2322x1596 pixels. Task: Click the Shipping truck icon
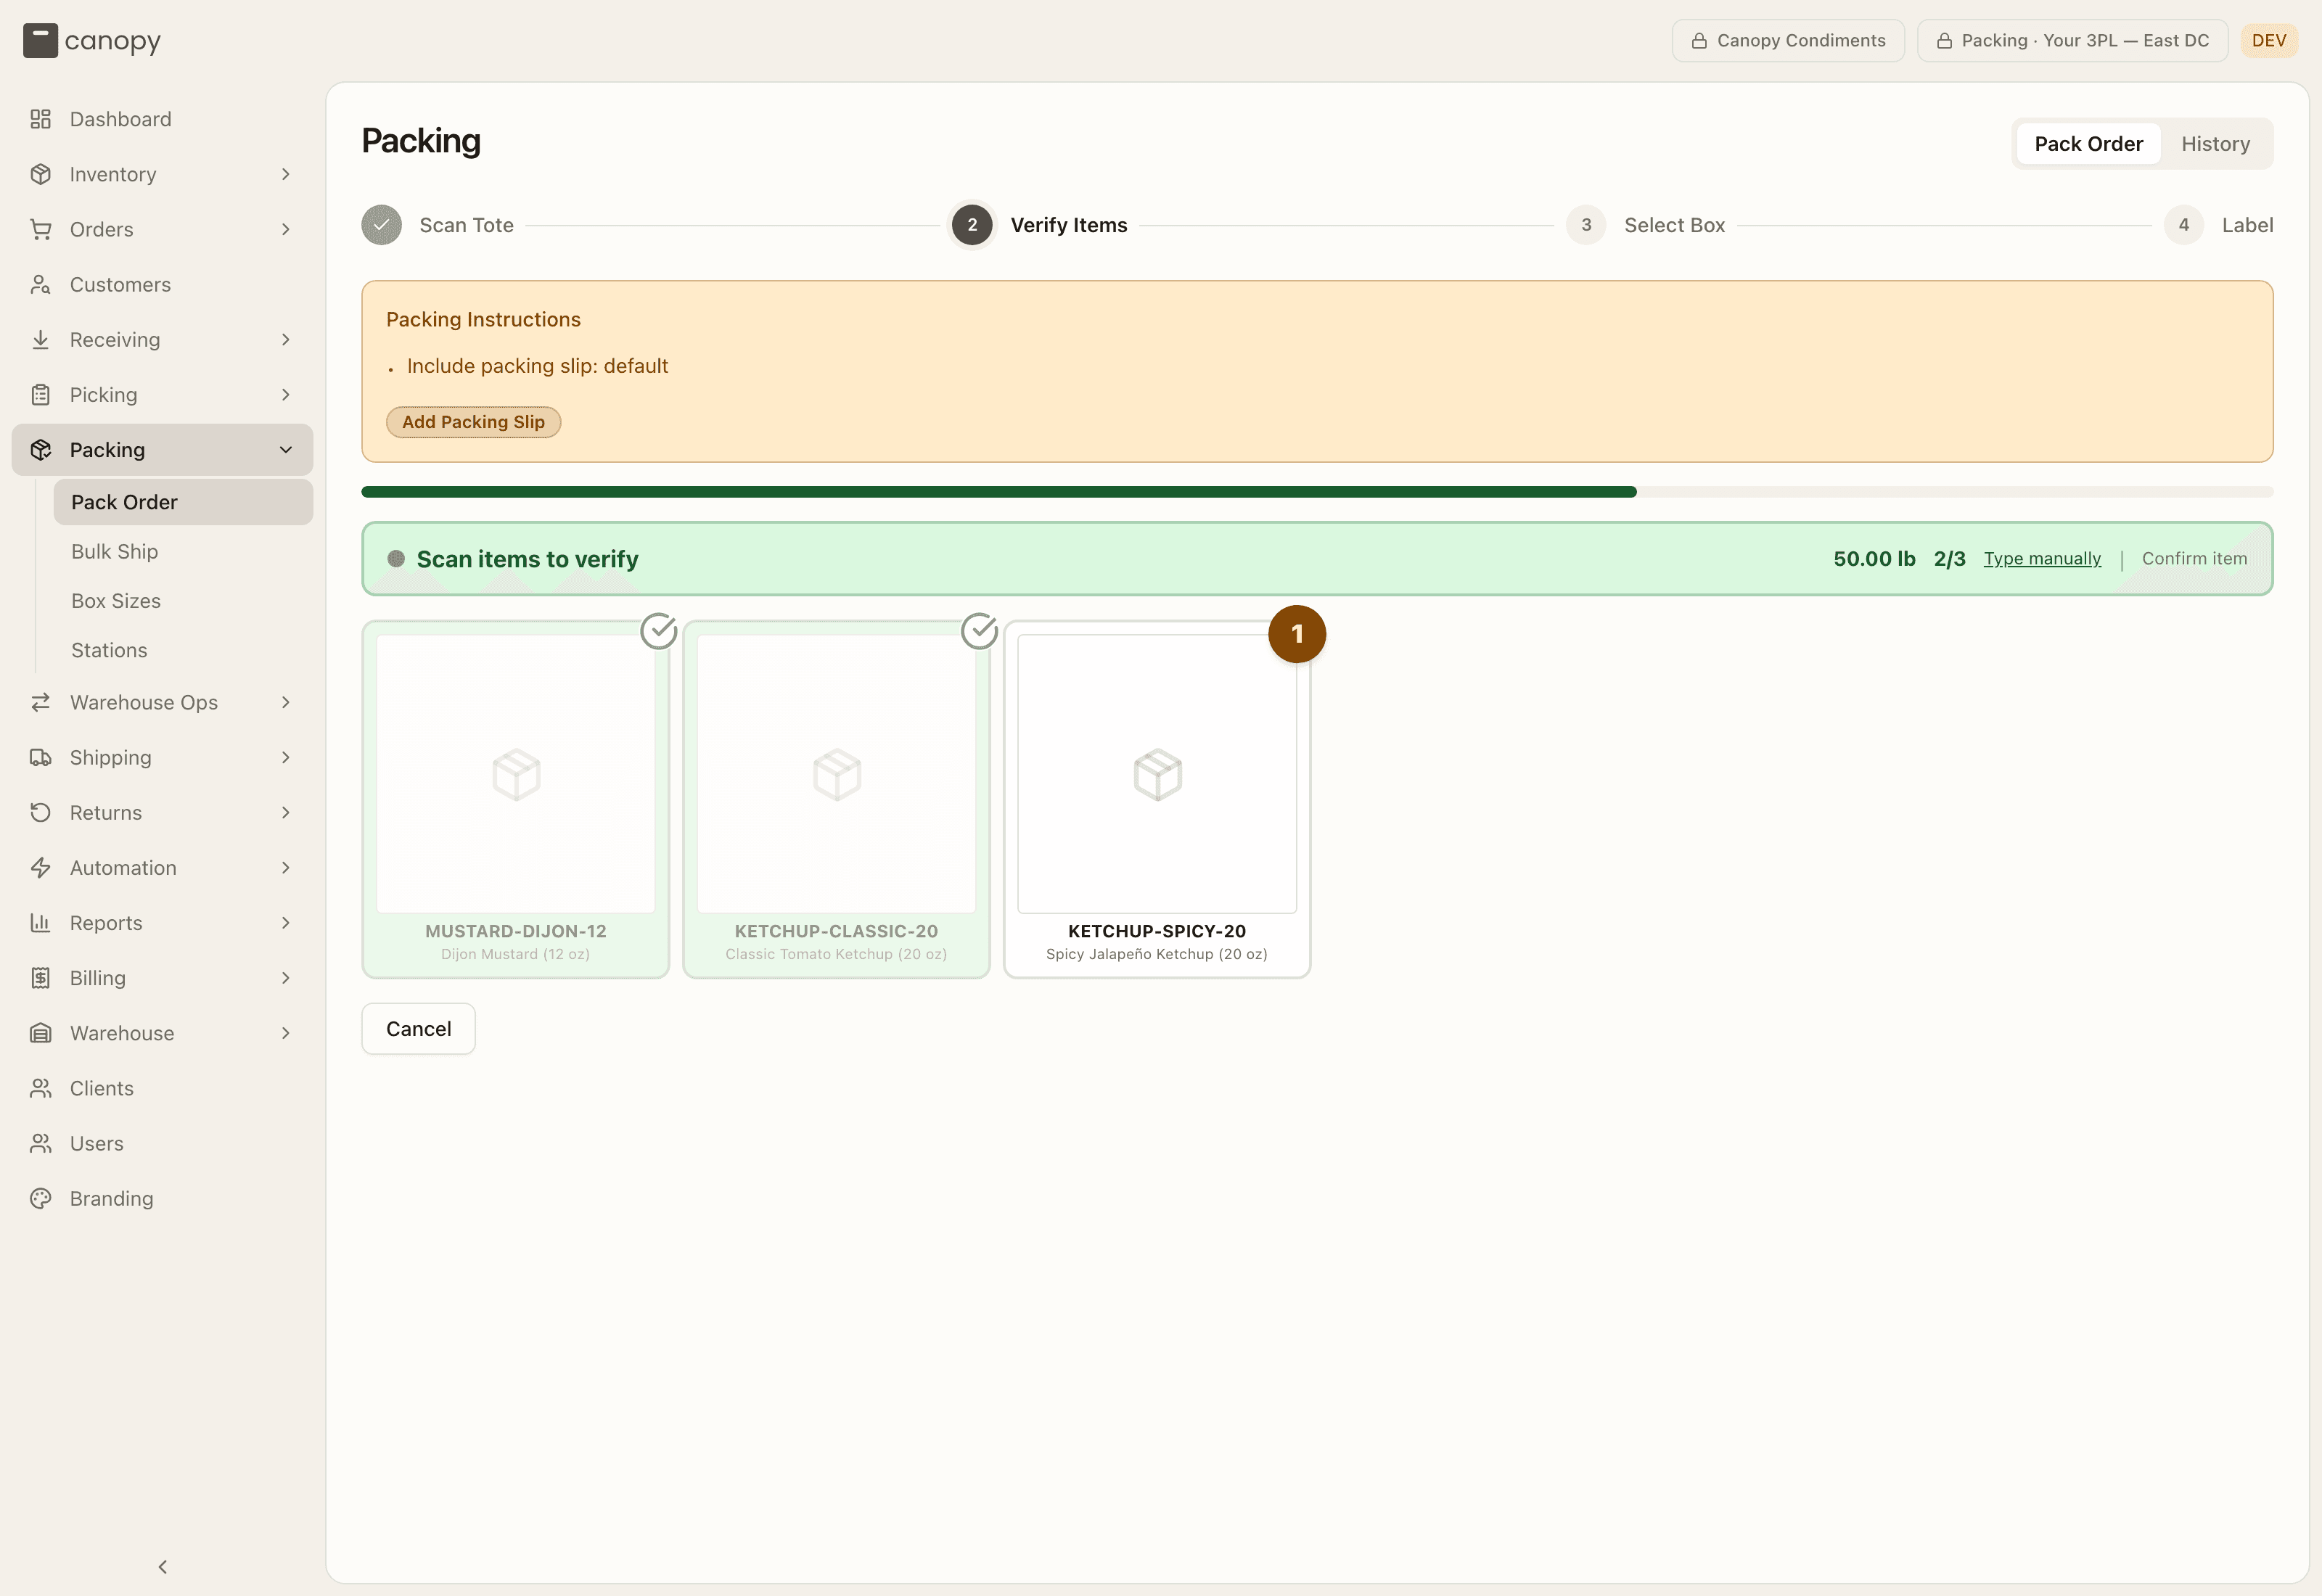pyautogui.click(x=40, y=757)
